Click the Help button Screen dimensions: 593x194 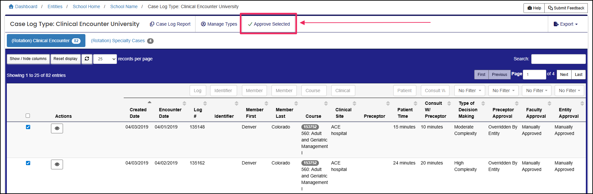[x=534, y=8]
